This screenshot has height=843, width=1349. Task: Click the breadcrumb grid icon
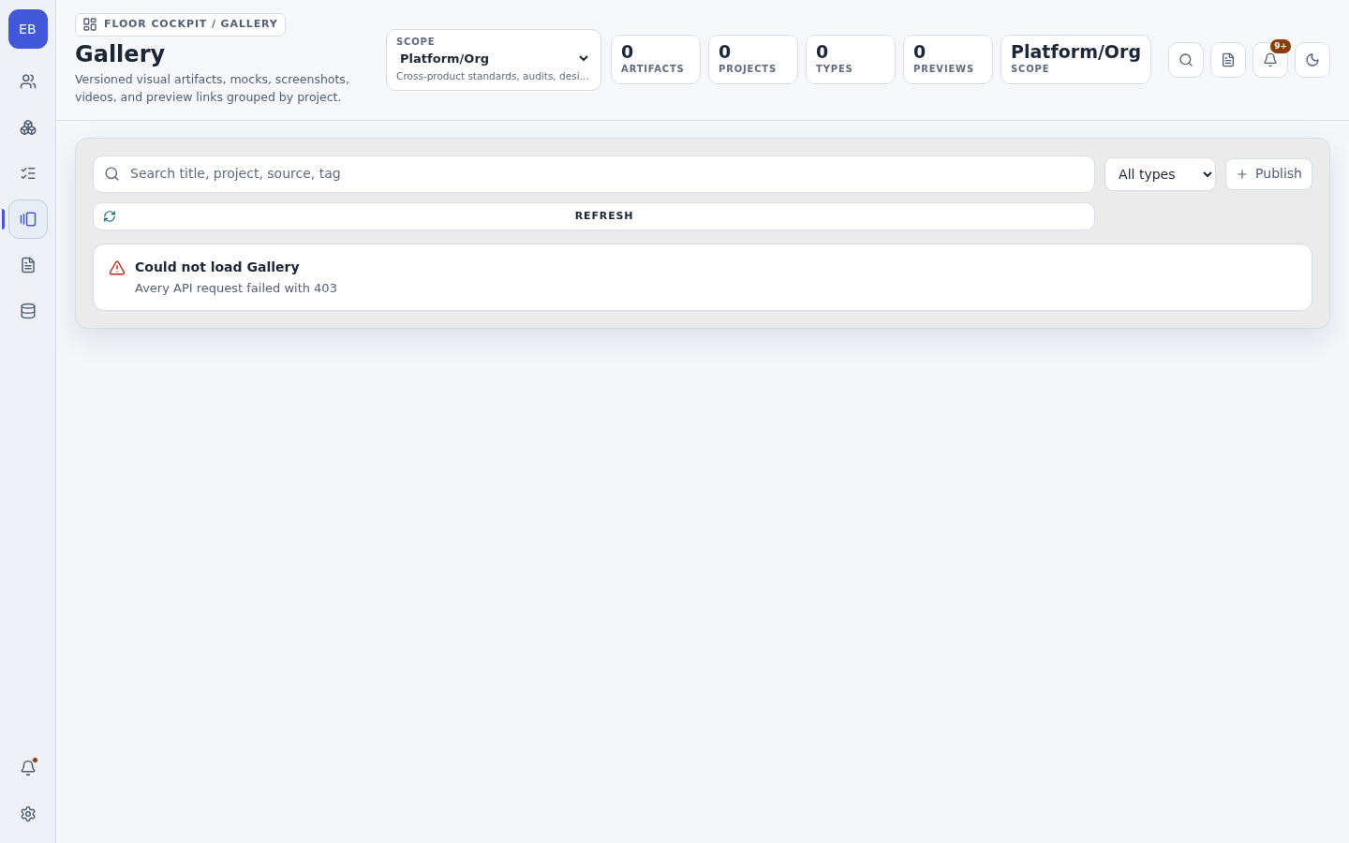tap(90, 24)
